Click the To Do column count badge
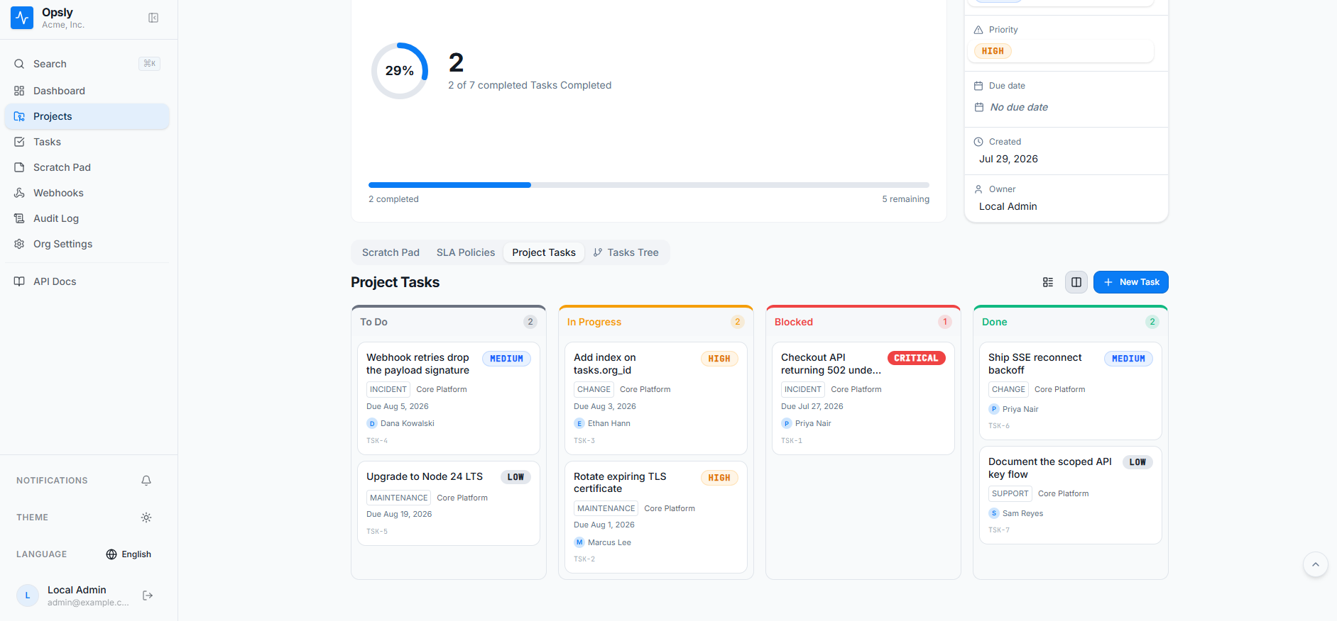 (x=530, y=322)
